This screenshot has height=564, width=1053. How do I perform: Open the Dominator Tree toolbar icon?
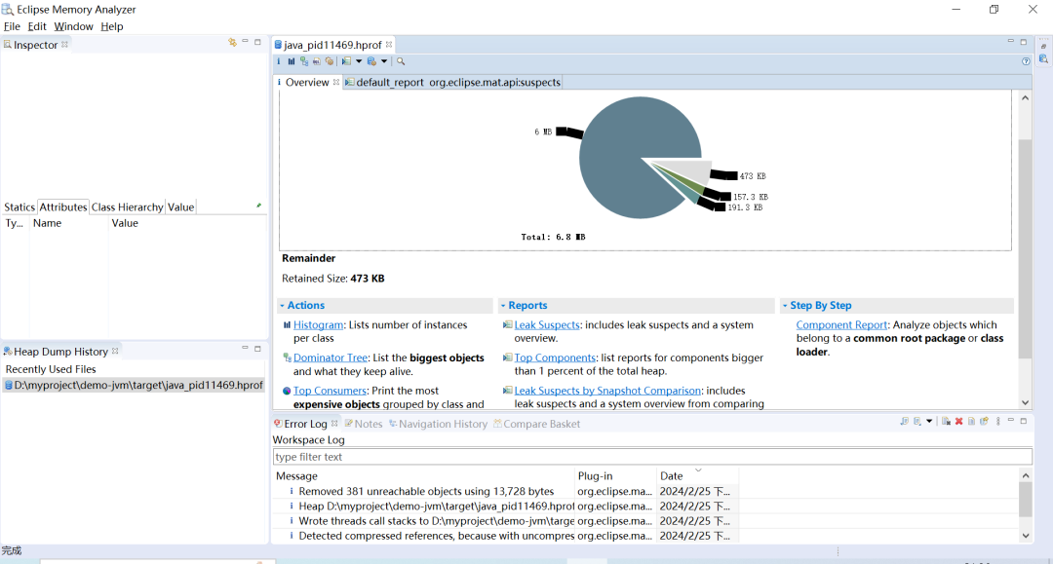[304, 61]
